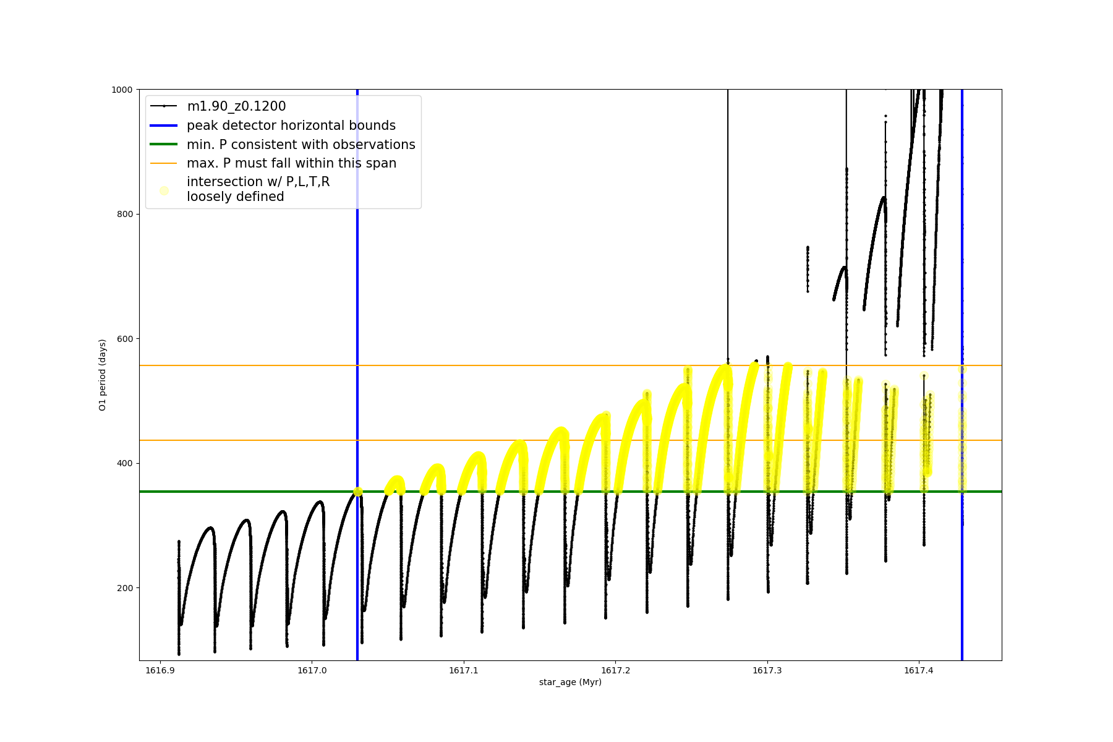Click the green line swatch in legend
Viewport: 1113px width, 742px height.
pyautogui.click(x=164, y=145)
